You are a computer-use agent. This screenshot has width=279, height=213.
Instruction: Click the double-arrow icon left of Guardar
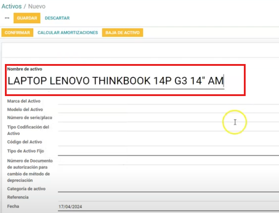coord(6,18)
